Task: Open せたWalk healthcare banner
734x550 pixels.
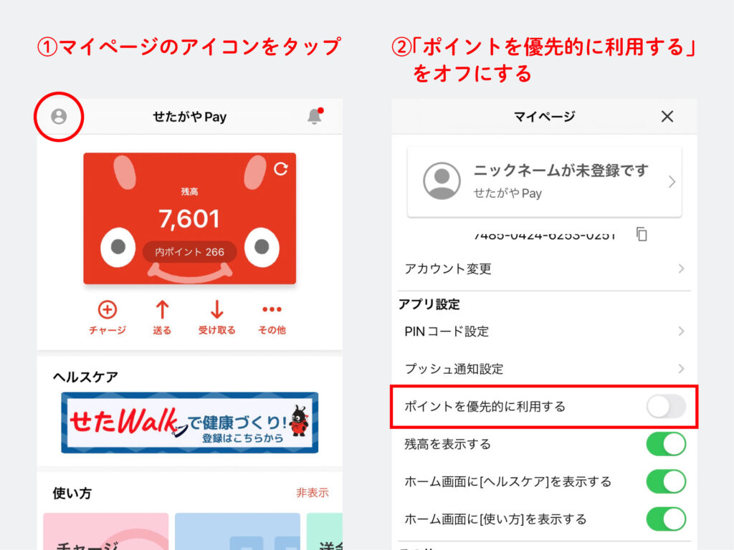Action: tap(189, 423)
